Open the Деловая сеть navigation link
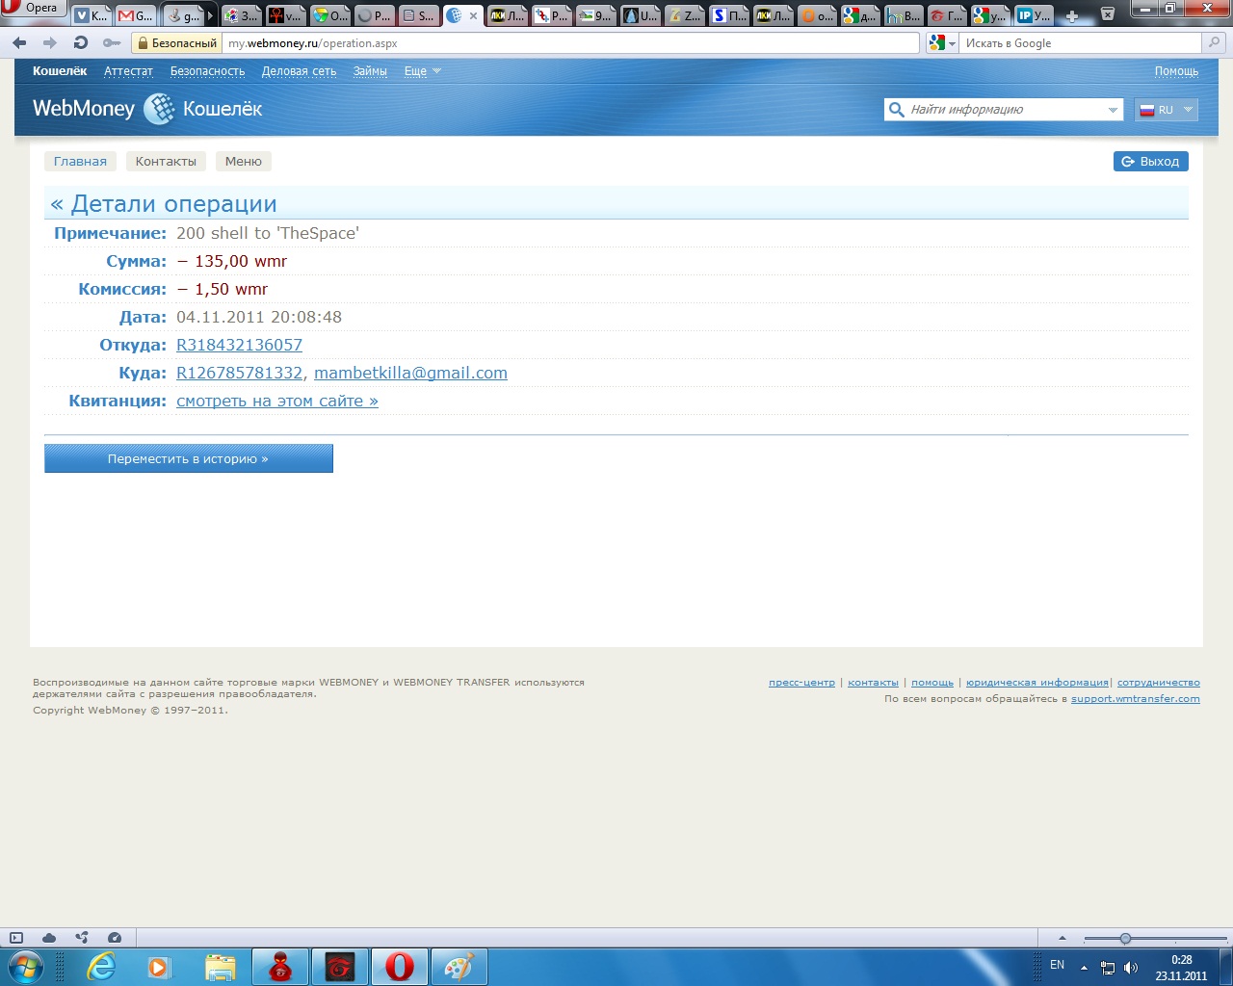The width and height of the screenshot is (1233, 986). (299, 71)
